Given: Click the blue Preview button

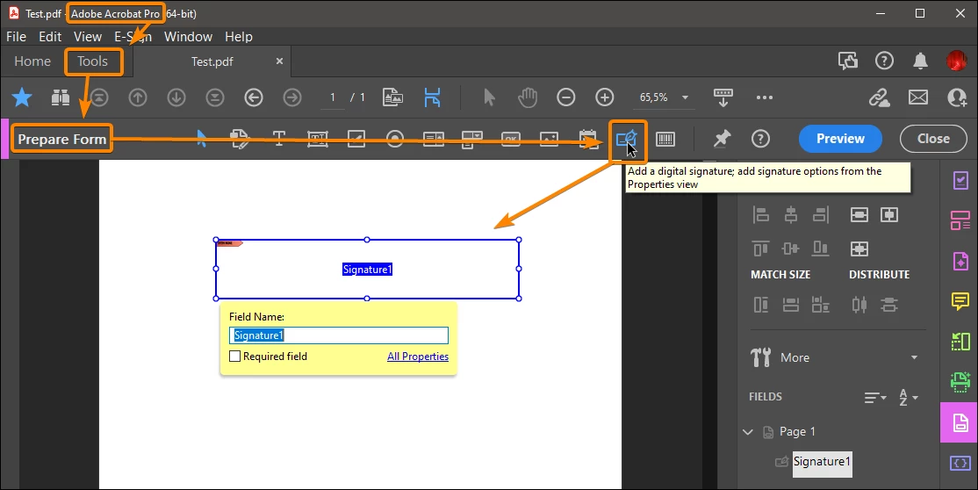Looking at the screenshot, I should [x=840, y=139].
